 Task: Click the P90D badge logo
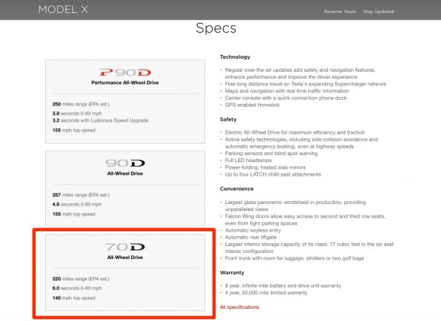[125, 73]
